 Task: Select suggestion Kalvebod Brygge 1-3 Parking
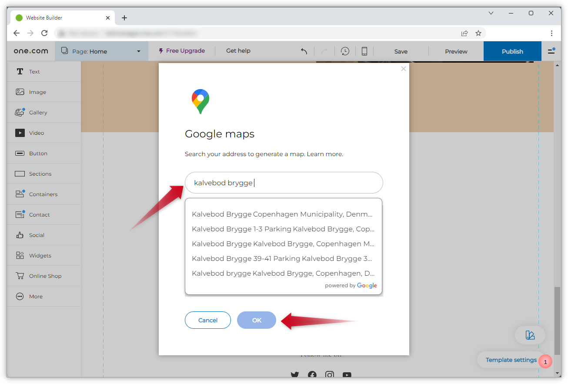284,229
